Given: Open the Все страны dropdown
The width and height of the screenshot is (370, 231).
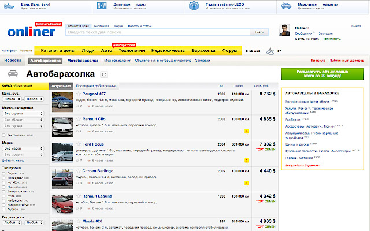Looking at the screenshot, I should click(23, 113).
